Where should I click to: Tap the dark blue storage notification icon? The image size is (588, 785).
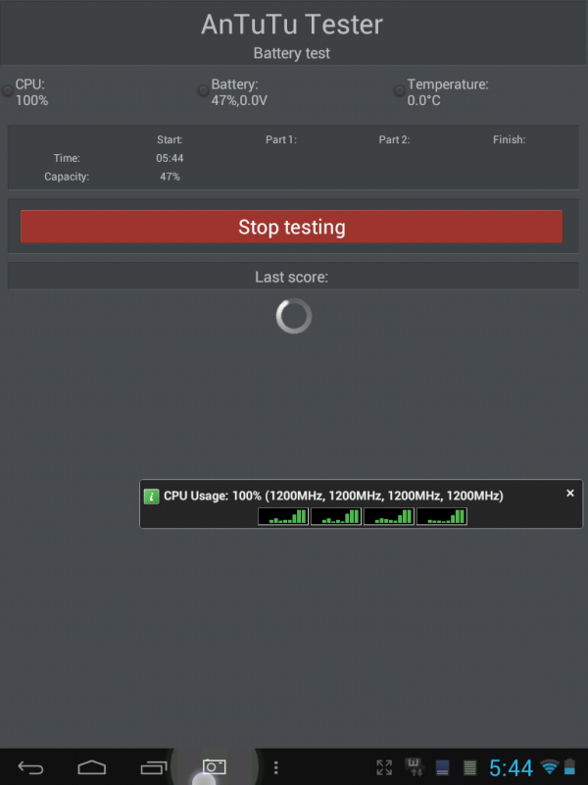coord(442,767)
